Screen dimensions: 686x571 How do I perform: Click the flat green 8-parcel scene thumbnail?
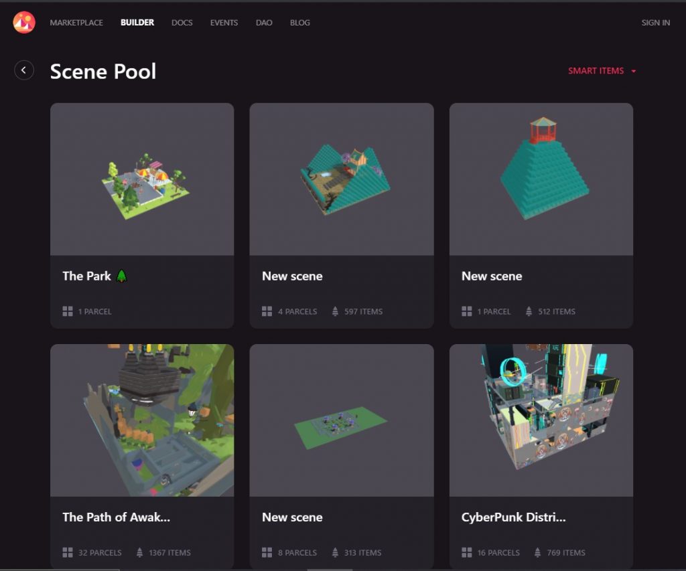pos(342,420)
